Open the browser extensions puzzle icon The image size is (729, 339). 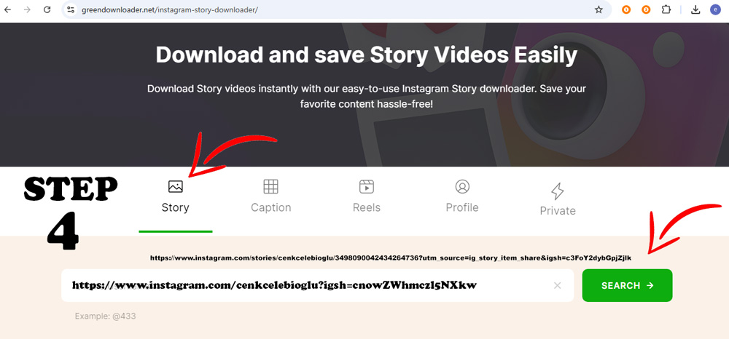tap(666, 9)
